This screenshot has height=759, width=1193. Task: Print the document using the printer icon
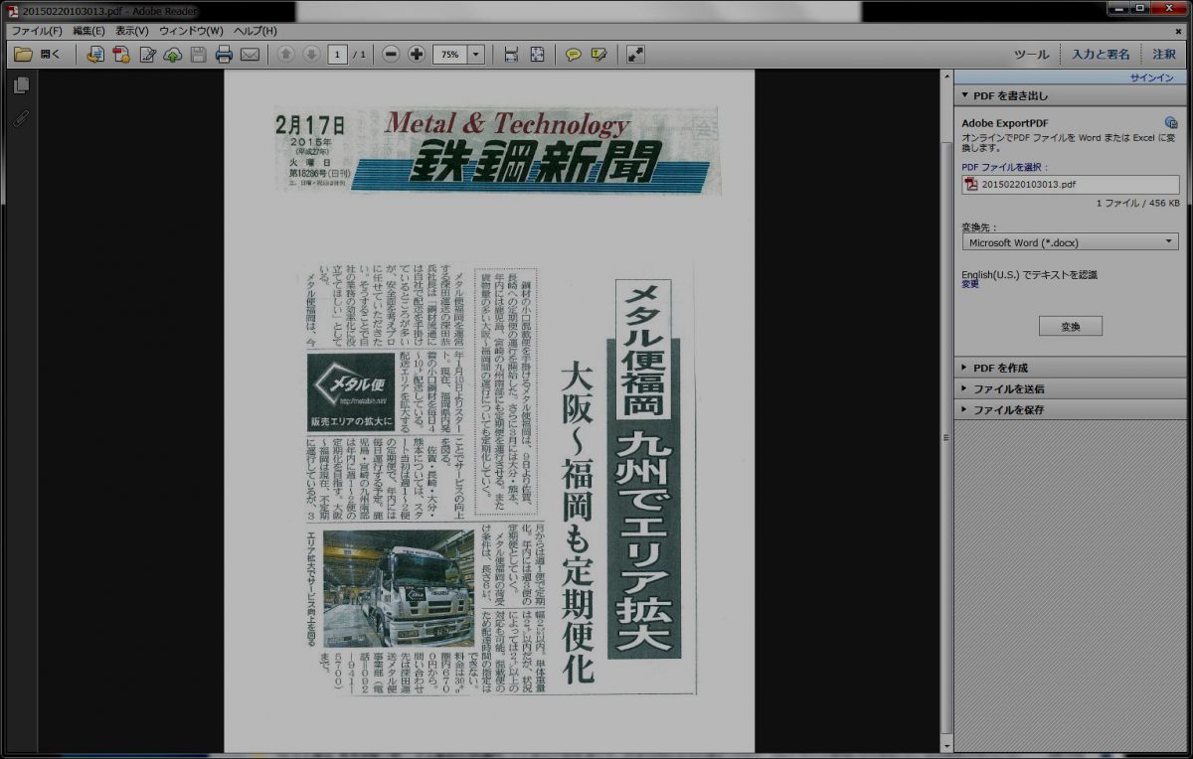[x=225, y=55]
